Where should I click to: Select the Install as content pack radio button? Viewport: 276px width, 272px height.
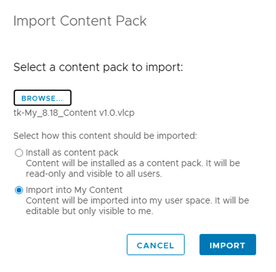click(19, 153)
